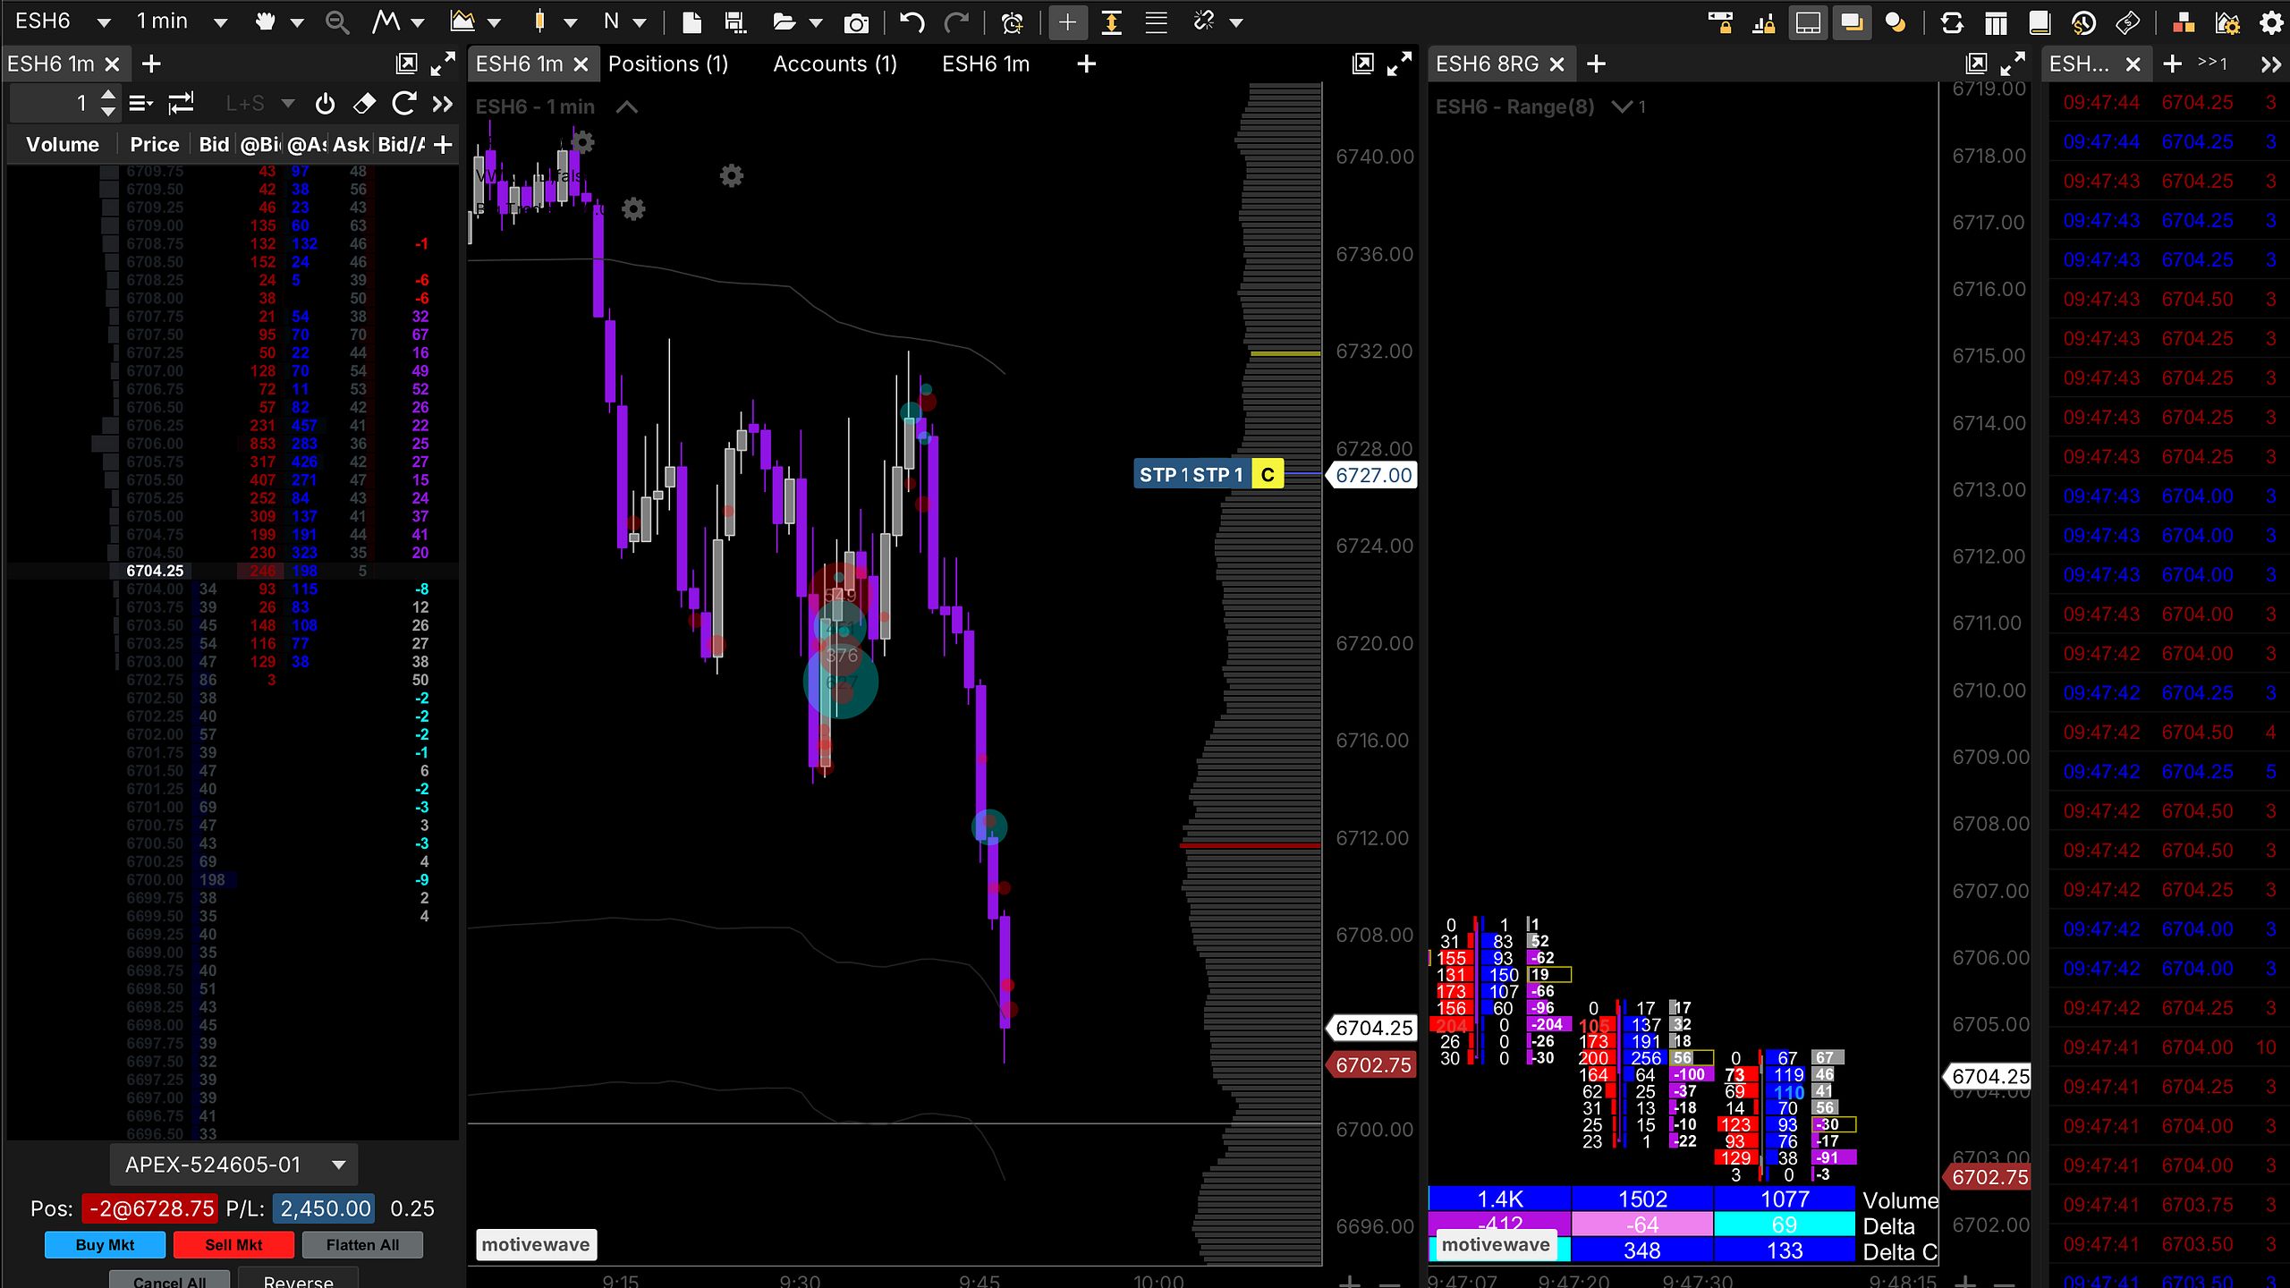Toggle the crosshair cursor button
The image size is (2290, 1288).
[1067, 22]
